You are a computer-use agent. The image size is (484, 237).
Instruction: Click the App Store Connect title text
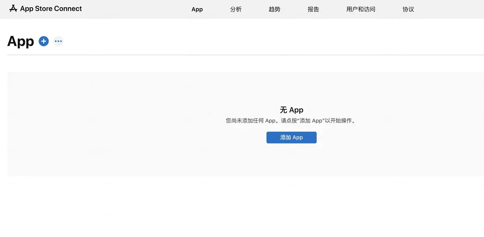(x=51, y=8)
